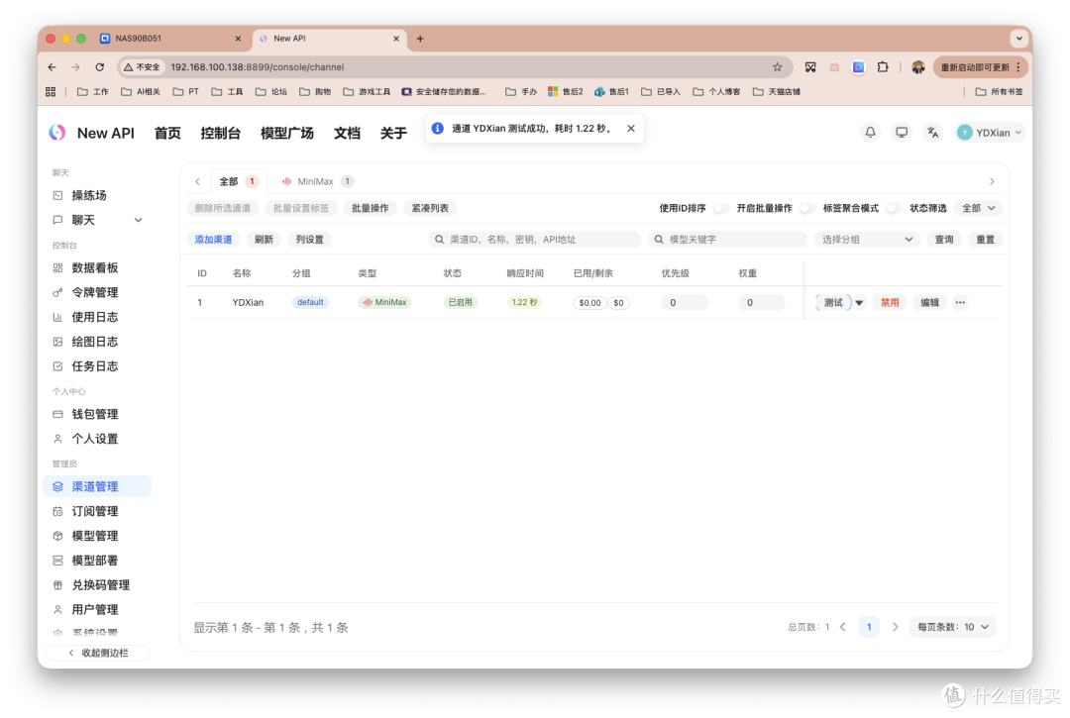This screenshot has height=718, width=1070.
Task: Dismiss the test success notification
Action: click(631, 128)
